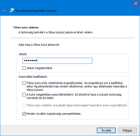Uncheck Minden további tulajdonság szerepeltetése
Image resolution: width=140 pixels, height=136 pixels.
tap(24, 114)
